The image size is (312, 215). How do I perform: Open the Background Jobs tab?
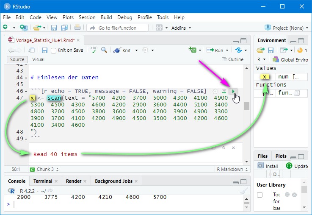pos(113,181)
